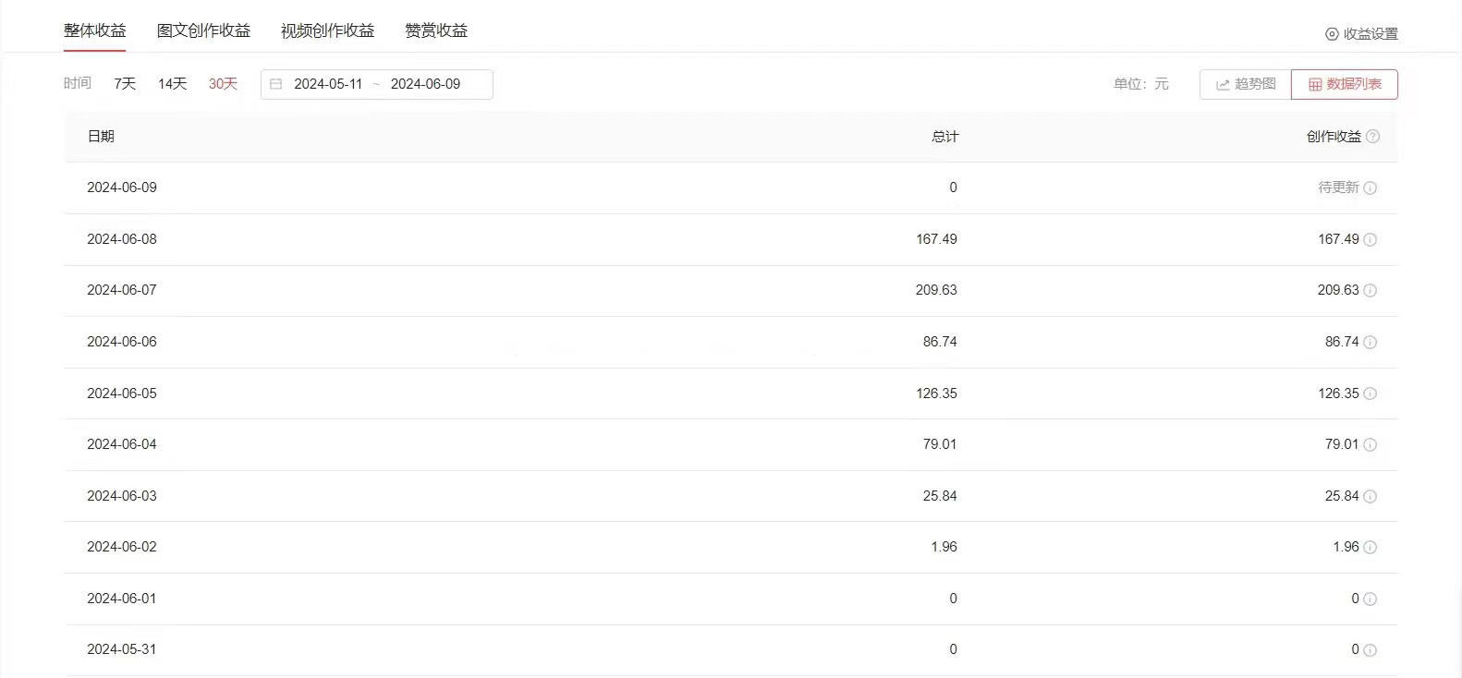Viewport: 1462px width, 678px height.
Task: Click the calendar icon in date range field
Action: (x=275, y=84)
